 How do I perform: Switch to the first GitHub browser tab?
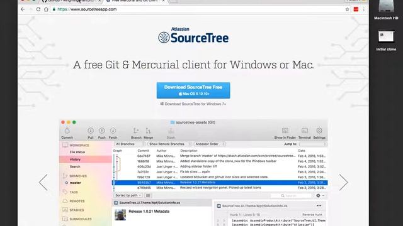coord(72,1)
